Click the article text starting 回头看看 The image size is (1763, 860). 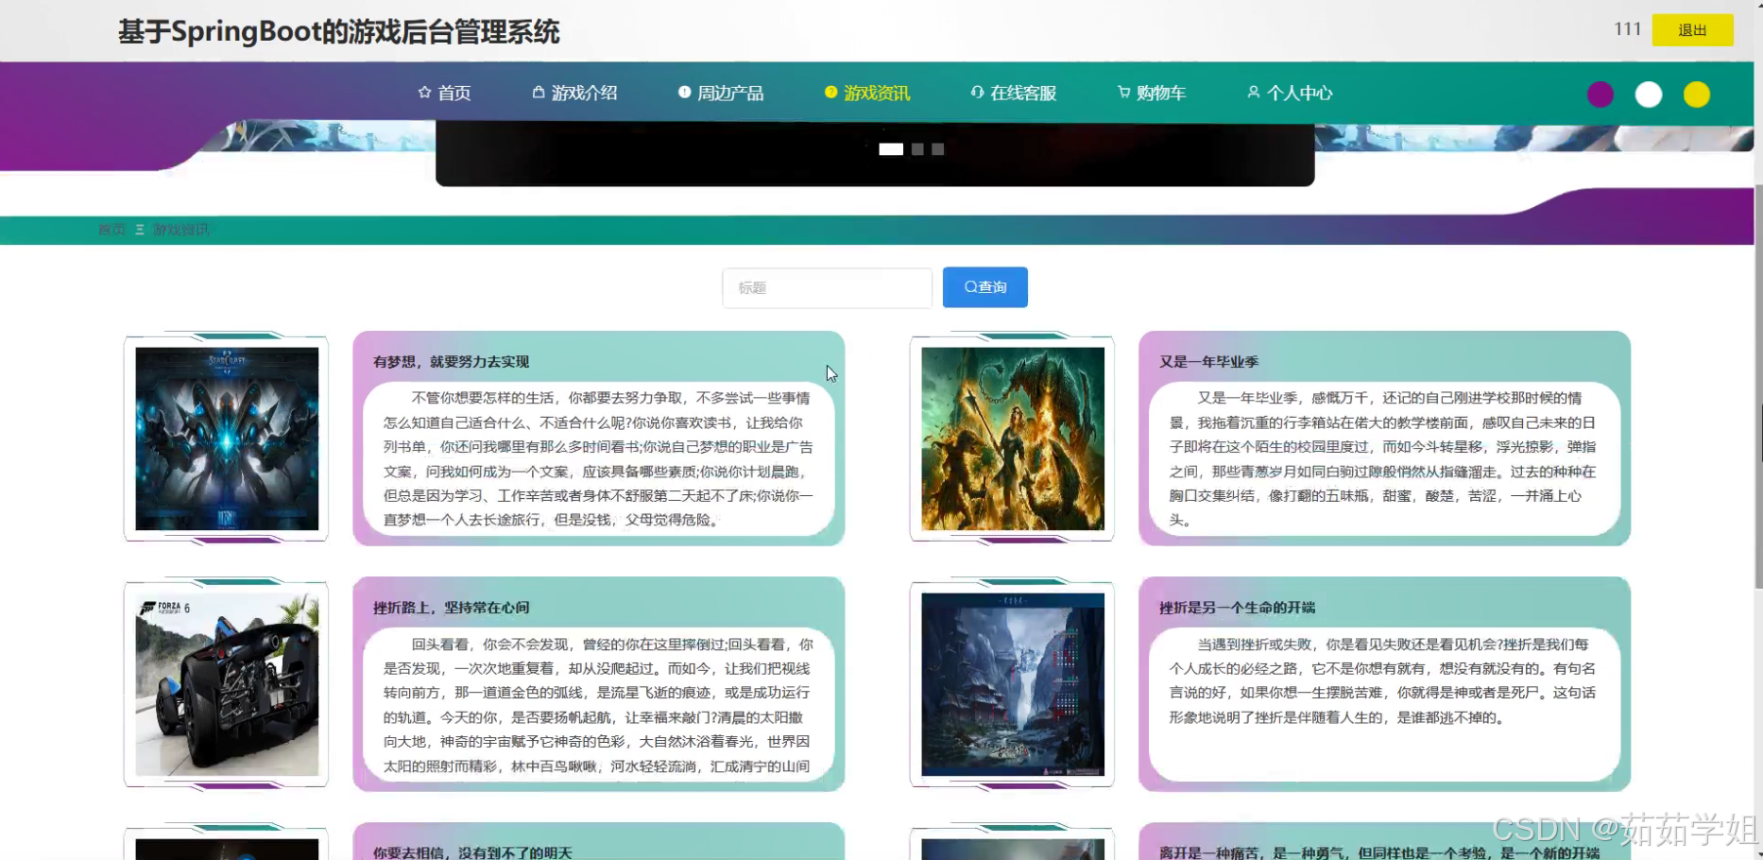click(x=598, y=705)
